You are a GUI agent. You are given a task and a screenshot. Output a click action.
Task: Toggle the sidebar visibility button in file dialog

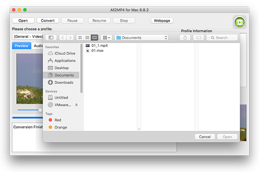[x=51, y=37]
